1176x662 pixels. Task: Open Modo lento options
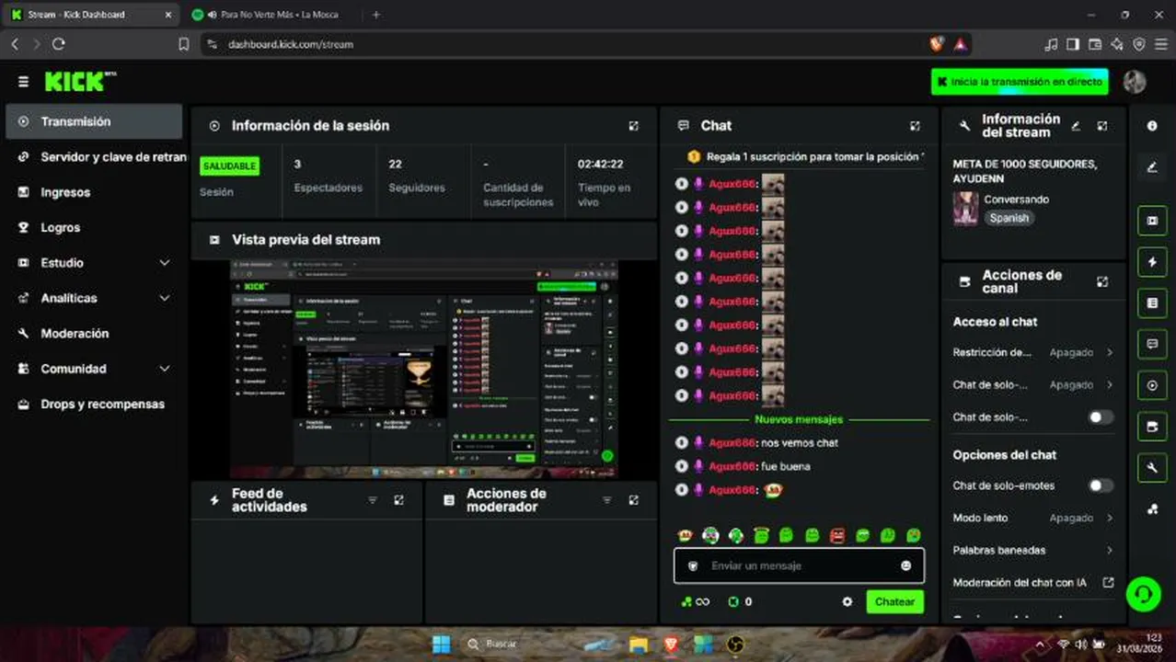point(1033,518)
